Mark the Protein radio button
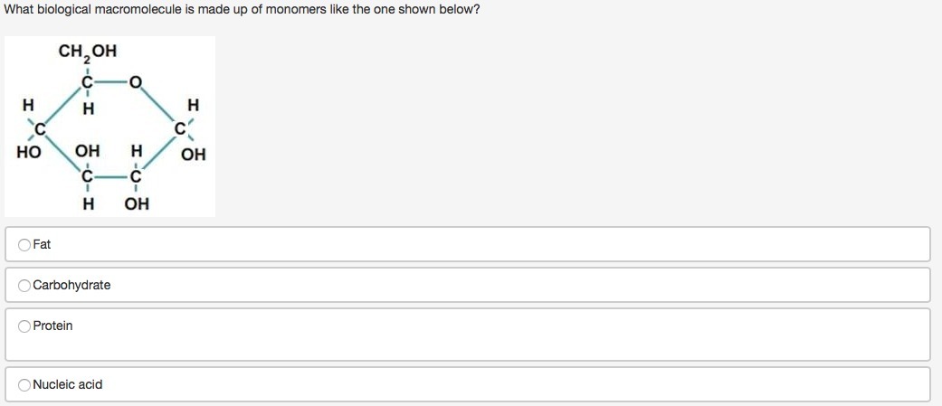The image size is (942, 406). click(x=24, y=326)
